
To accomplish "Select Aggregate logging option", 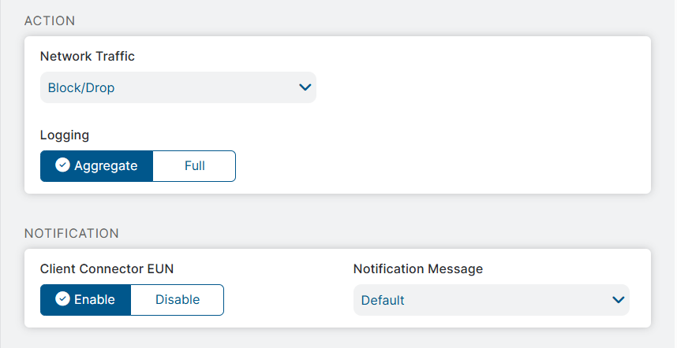I will pos(96,166).
